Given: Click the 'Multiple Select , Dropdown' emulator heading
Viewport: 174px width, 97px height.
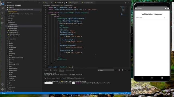Looking at the screenshot, I should coord(152,14).
